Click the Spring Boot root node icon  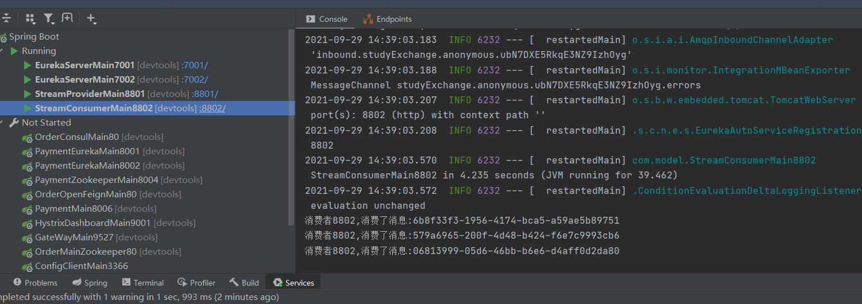(x=3, y=37)
